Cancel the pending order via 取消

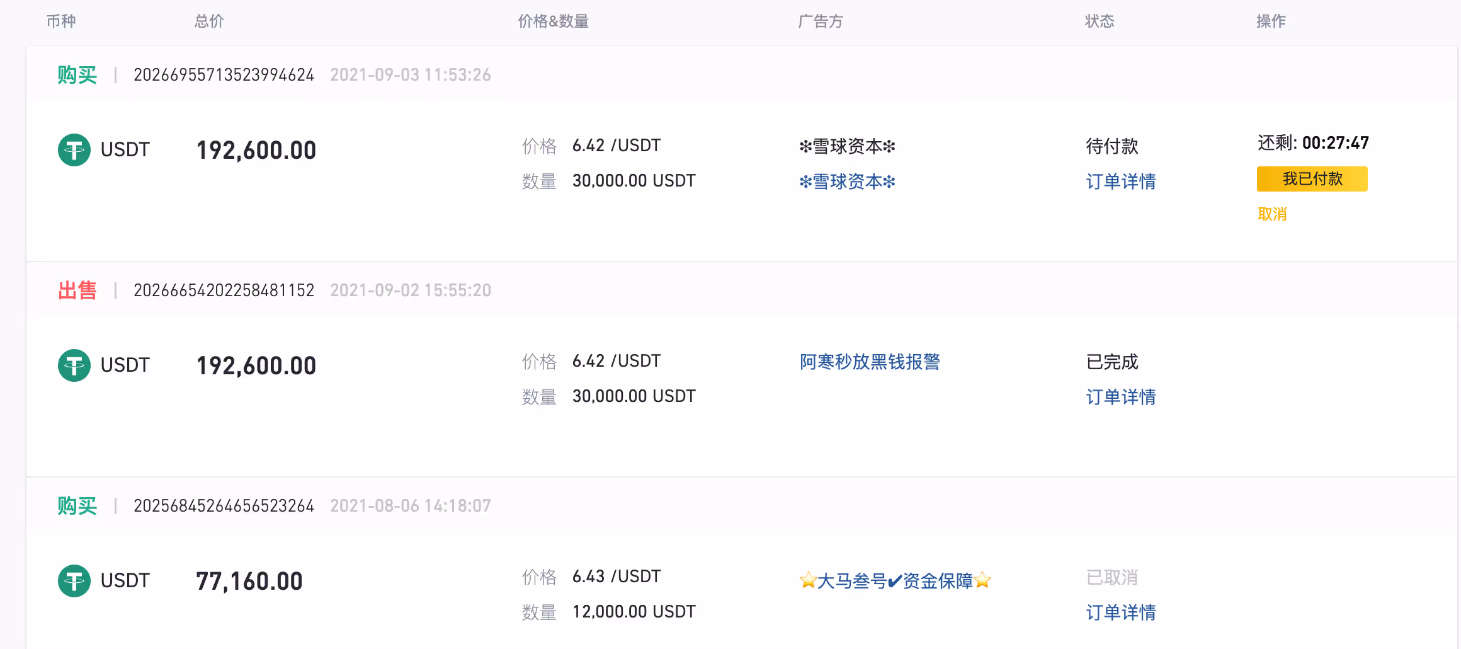point(1272,214)
